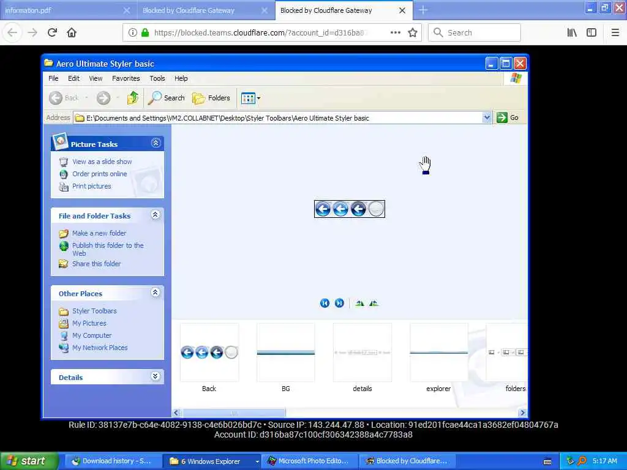Click Publish this folder to the Web
This screenshot has width=627, height=470.
click(x=108, y=249)
